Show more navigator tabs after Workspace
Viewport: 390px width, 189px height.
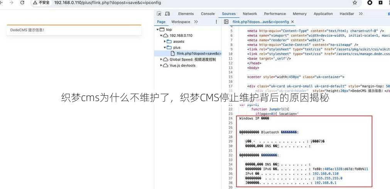tap(196, 22)
